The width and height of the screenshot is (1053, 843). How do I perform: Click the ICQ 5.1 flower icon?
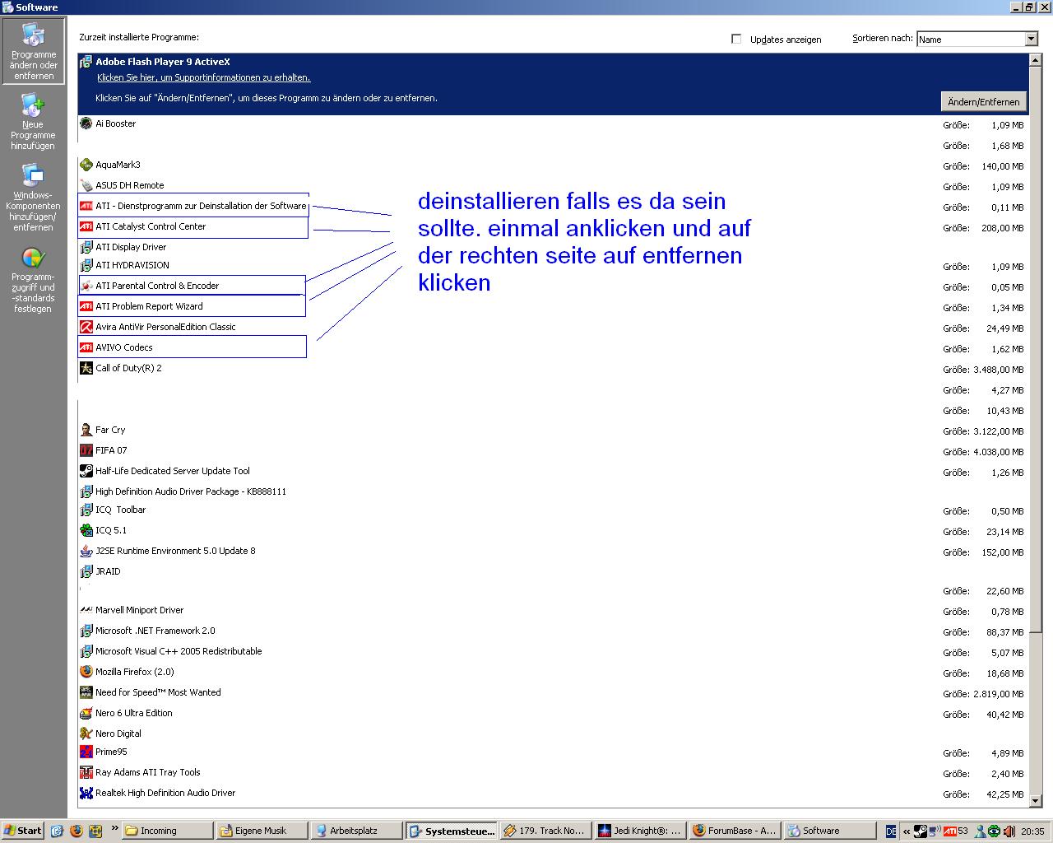86,530
